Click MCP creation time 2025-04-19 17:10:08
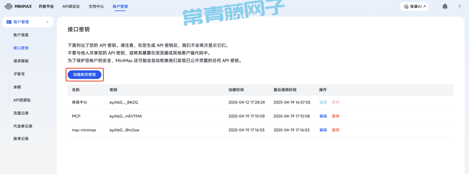Image resolution: width=469 pixels, height=174 pixels. pyautogui.click(x=247, y=116)
